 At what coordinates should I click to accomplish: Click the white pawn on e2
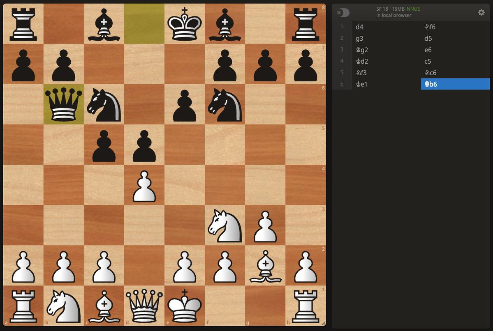(x=185, y=265)
